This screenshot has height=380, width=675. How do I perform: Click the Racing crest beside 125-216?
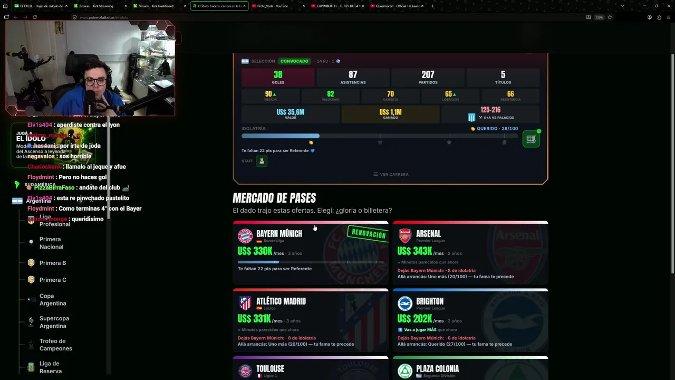click(472, 117)
